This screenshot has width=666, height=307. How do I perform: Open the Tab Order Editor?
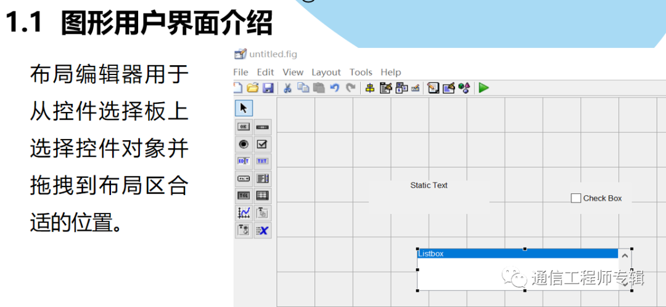pos(401,88)
